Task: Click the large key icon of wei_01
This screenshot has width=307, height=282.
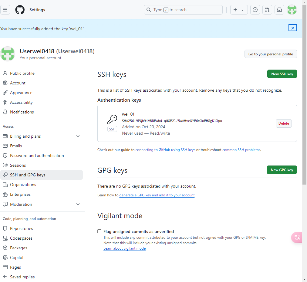Action: tap(112, 119)
